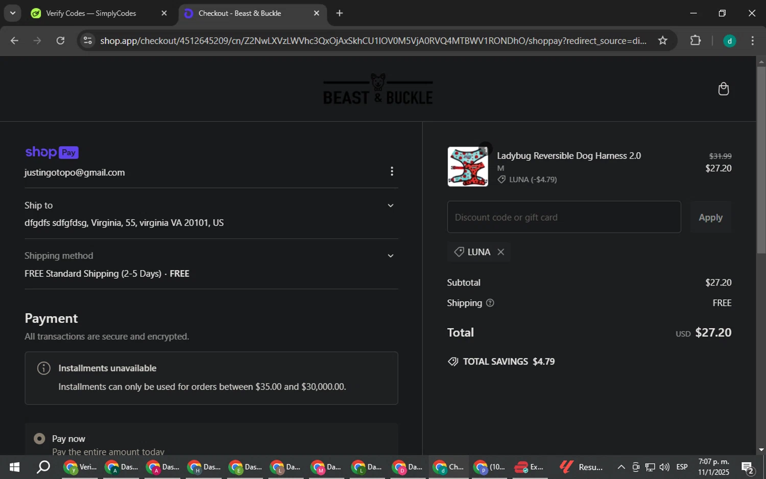The width and height of the screenshot is (766, 479).
Task: Open Chrome extensions puzzle icon
Action: 696,40
